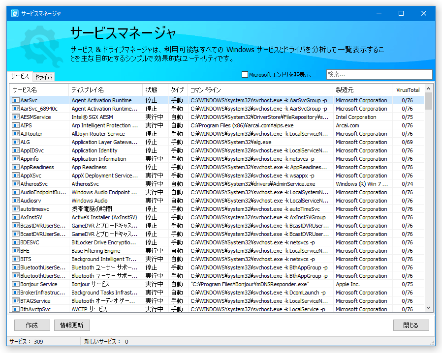
Task: Click the service icon beside ALG
Action: click(15, 142)
